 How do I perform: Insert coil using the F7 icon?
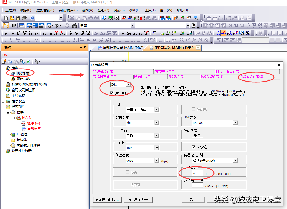30,33
